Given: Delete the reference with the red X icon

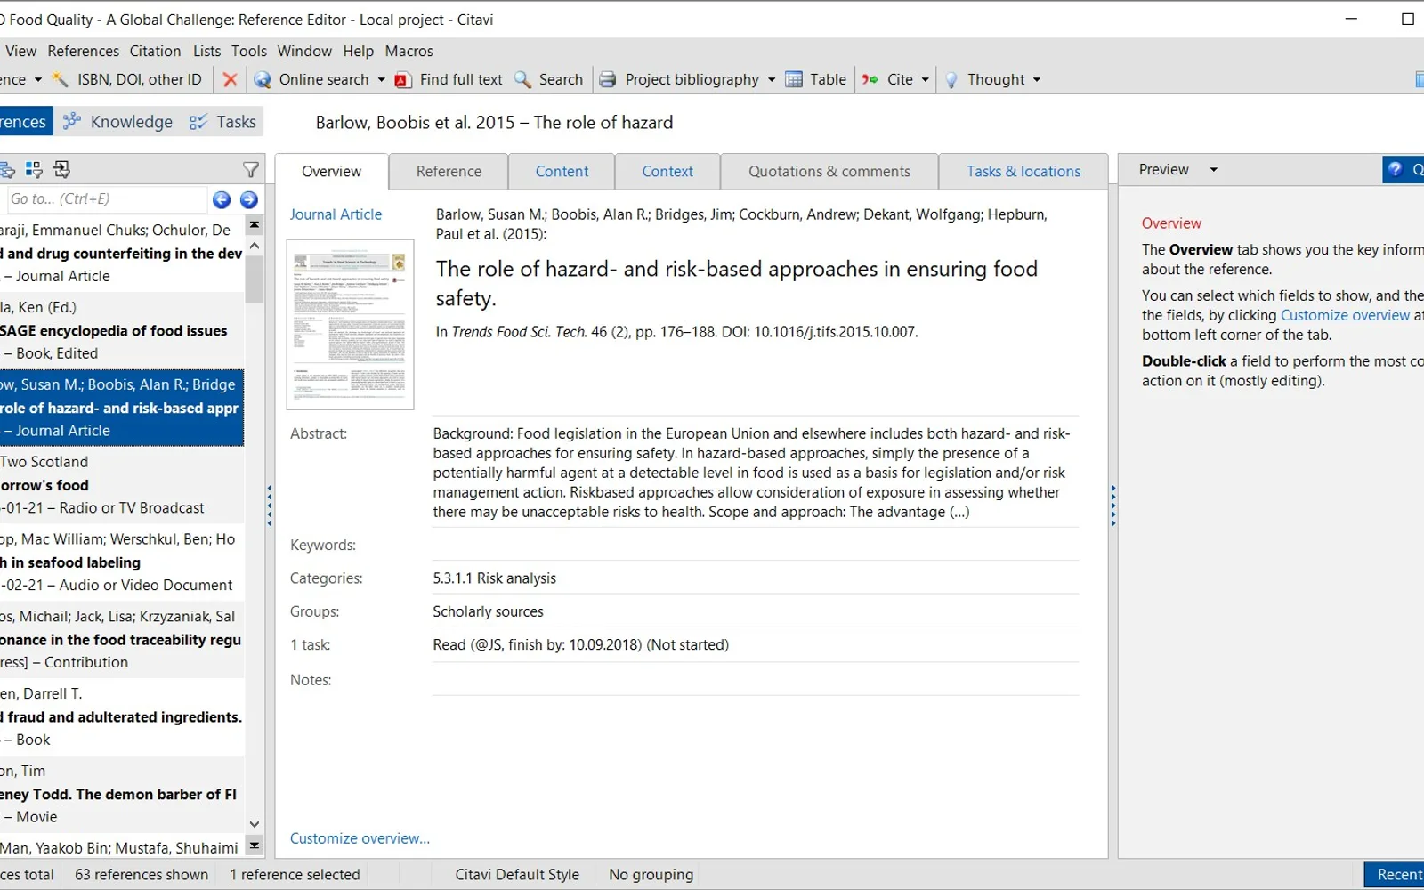Looking at the screenshot, I should 230,79.
